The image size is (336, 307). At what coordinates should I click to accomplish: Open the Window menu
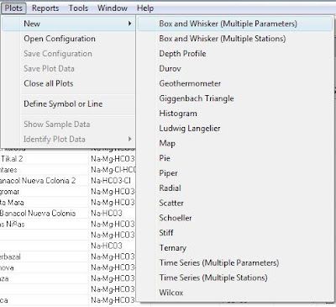pos(113,8)
